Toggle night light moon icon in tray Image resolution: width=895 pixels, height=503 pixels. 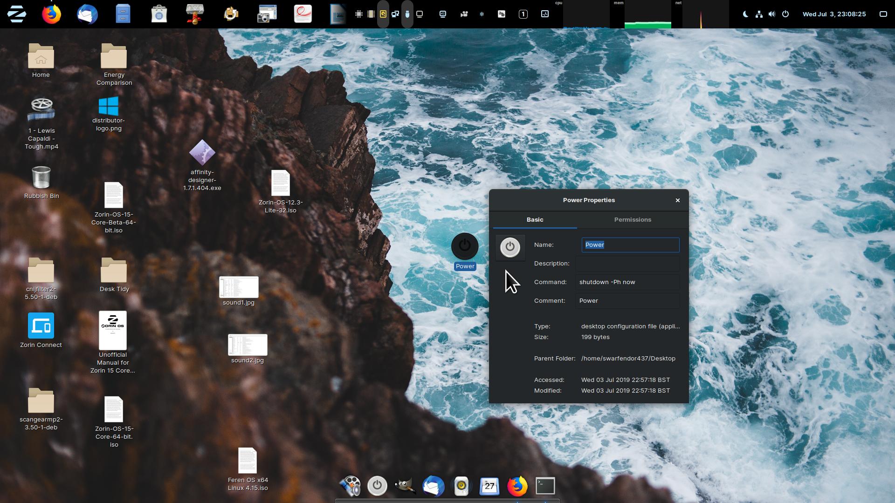coord(745,14)
